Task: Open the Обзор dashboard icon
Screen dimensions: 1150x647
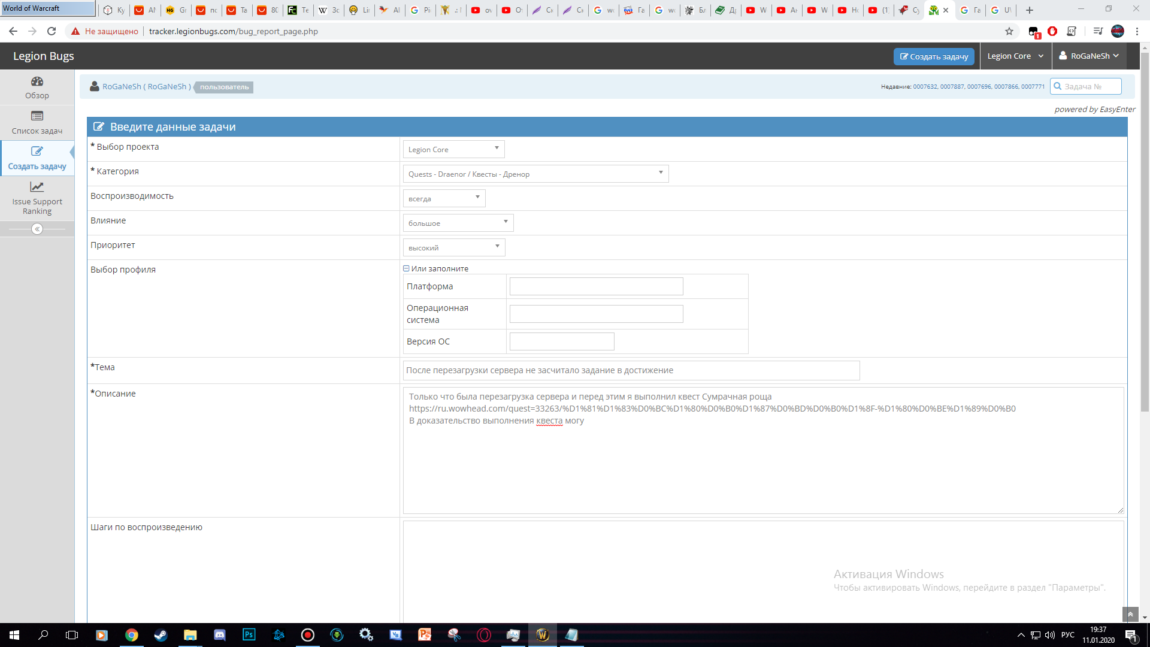Action: [37, 81]
